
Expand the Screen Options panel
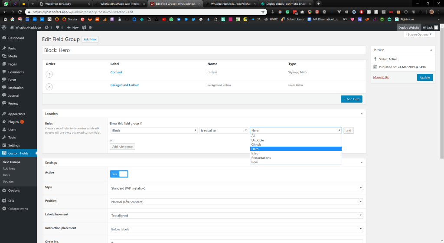(419, 34)
